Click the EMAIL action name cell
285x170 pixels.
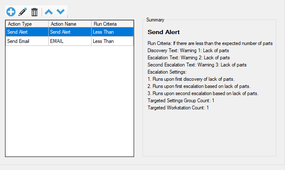pyautogui.click(x=70, y=41)
